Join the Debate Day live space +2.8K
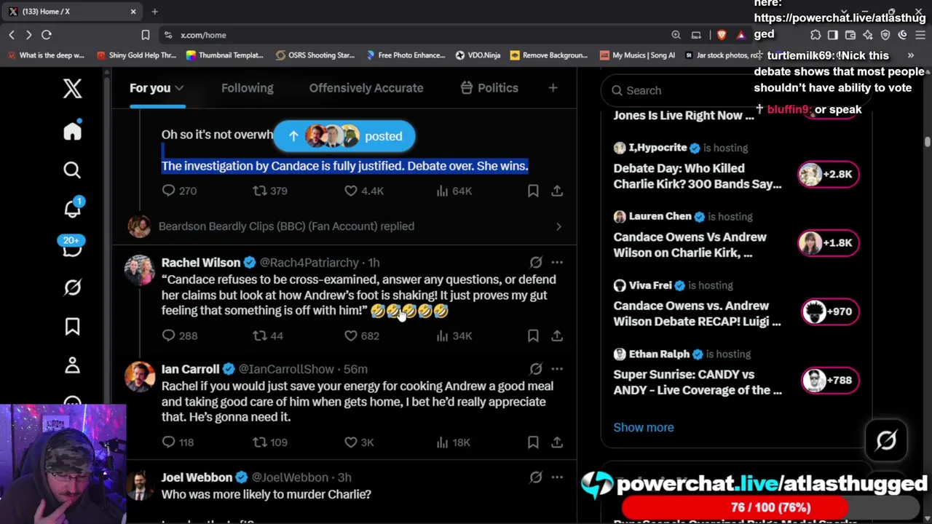The width and height of the screenshot is (932, 524). [829, 174]
